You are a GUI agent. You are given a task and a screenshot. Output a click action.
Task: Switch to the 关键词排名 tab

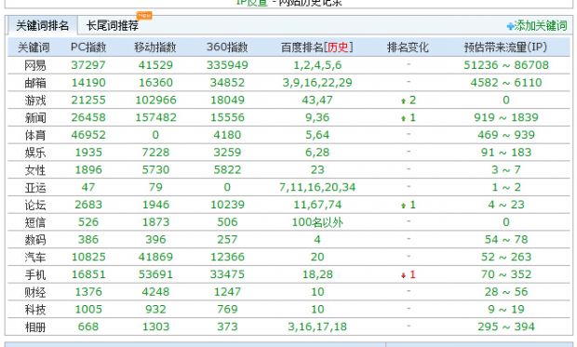coord(42,26)
